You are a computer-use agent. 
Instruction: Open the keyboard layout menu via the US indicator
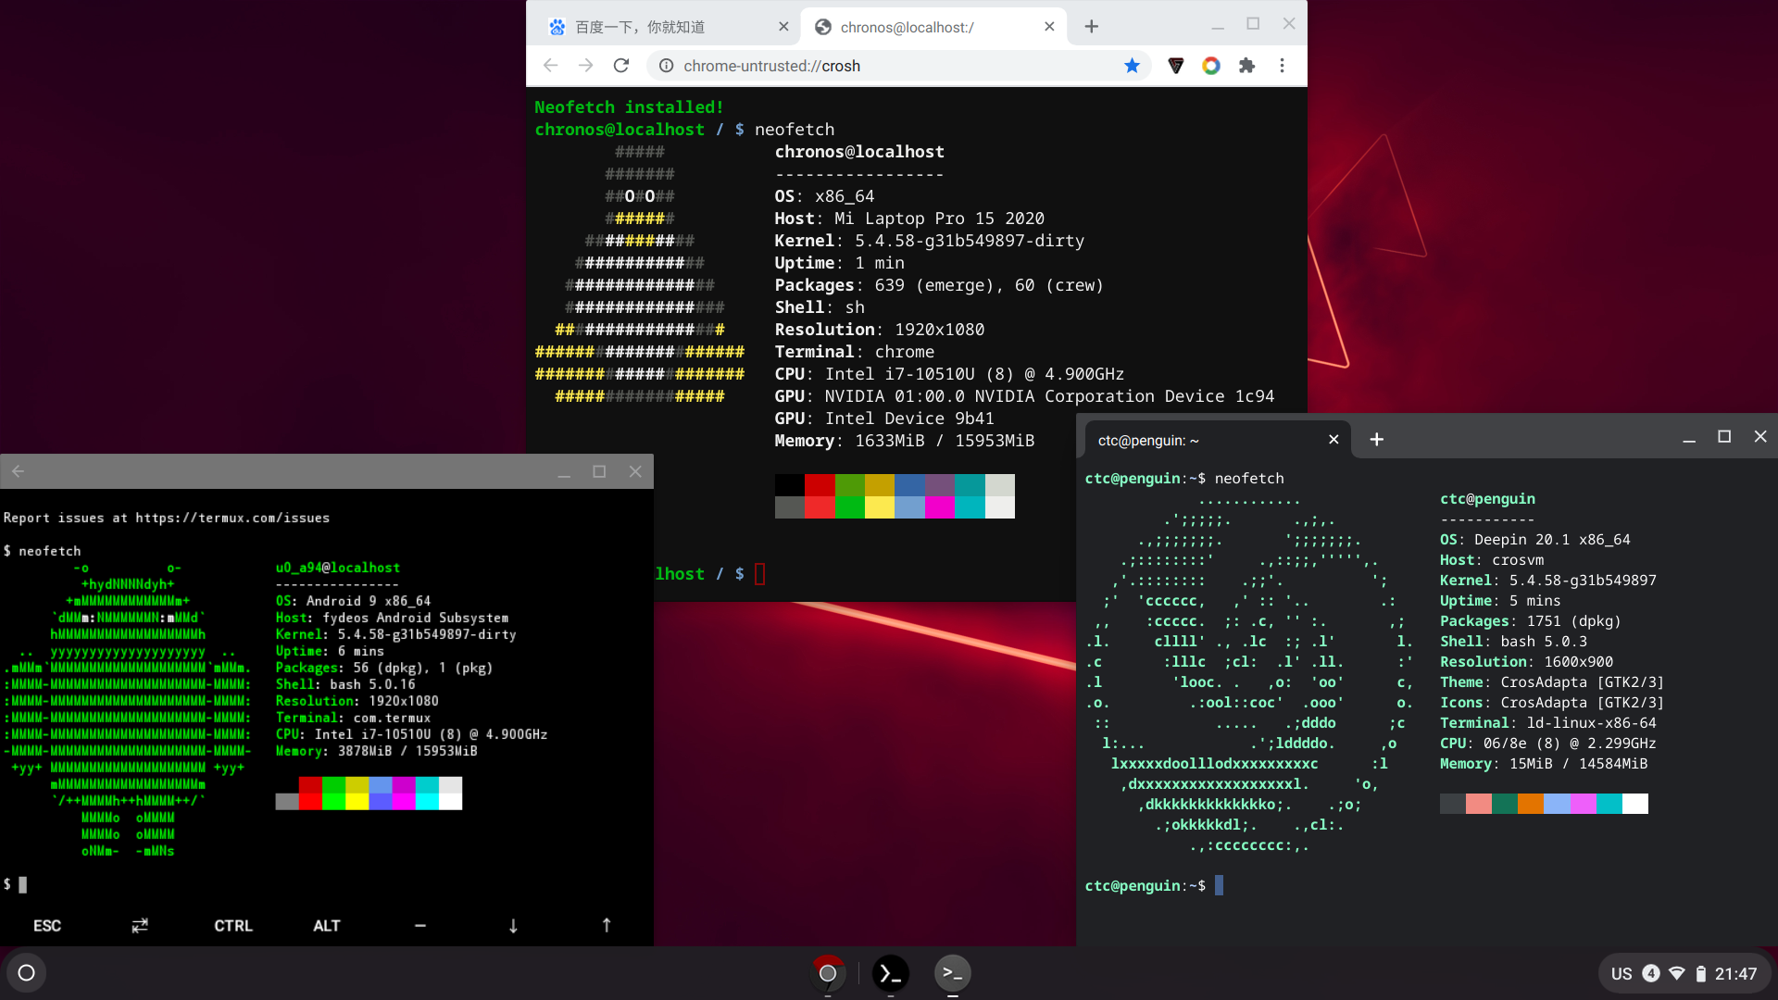pyautogui.click(x=1622, y=973)
